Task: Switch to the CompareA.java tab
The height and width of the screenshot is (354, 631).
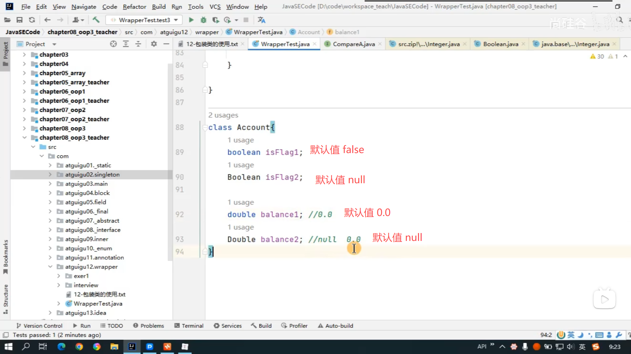Action: pos(353,44)
